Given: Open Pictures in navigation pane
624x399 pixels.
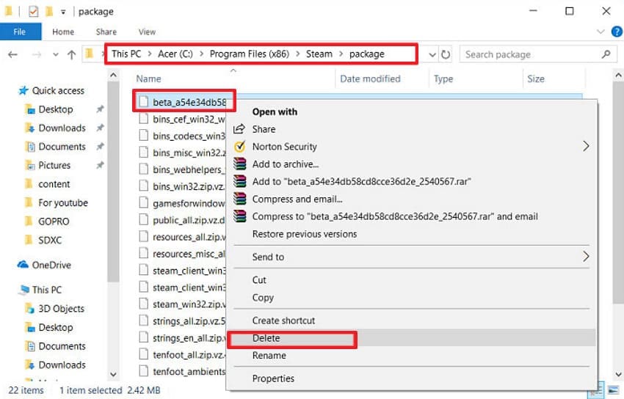Looking at the screenshot, I should 54,165.
